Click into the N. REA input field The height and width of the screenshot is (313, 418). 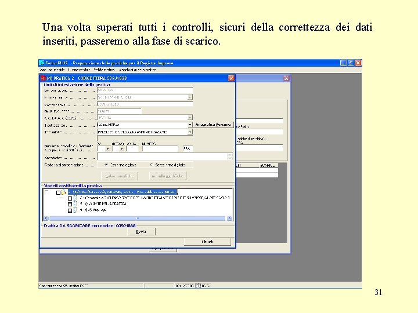[x=119, y=111]
